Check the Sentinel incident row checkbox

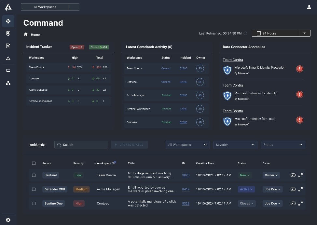click(34, 175)
